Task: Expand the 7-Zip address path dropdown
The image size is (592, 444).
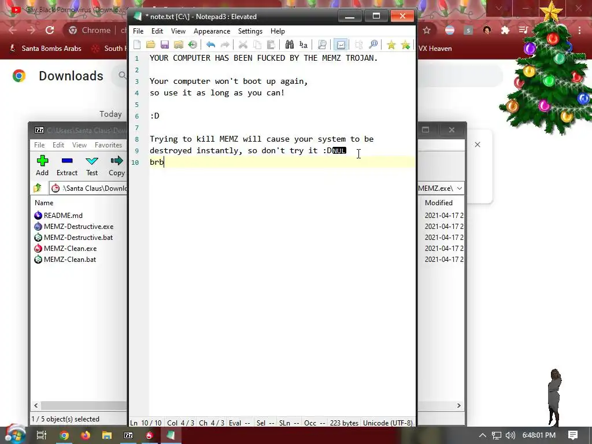Action: click(460, 188)
